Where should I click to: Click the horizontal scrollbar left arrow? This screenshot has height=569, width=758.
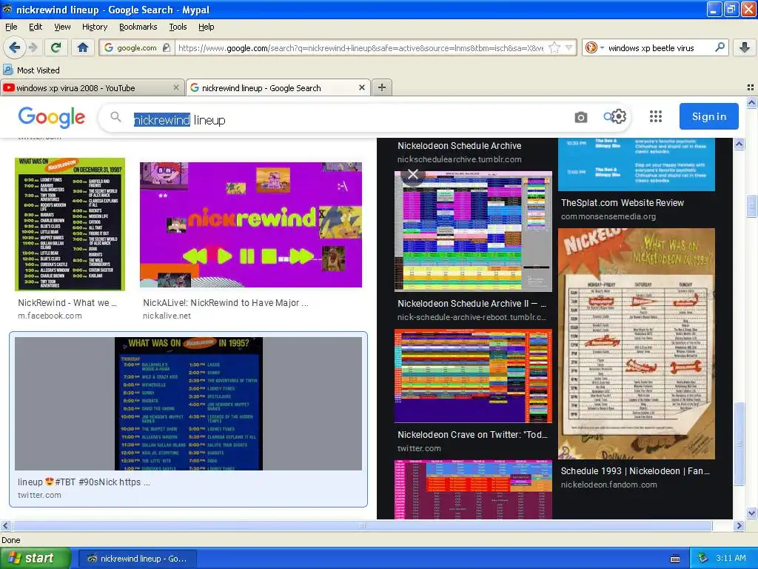coord(5,525)
